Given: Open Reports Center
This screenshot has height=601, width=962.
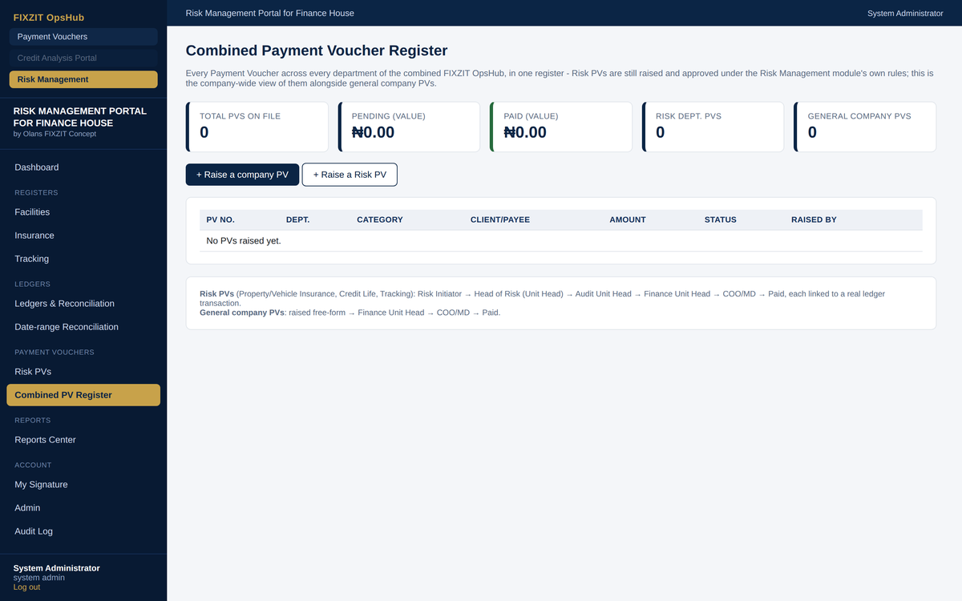Looking at the screenshot, I should point(83,440).
